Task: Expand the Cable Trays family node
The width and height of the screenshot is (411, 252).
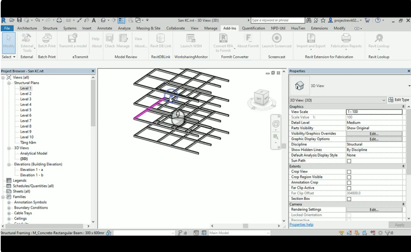Action: (9, 213)
